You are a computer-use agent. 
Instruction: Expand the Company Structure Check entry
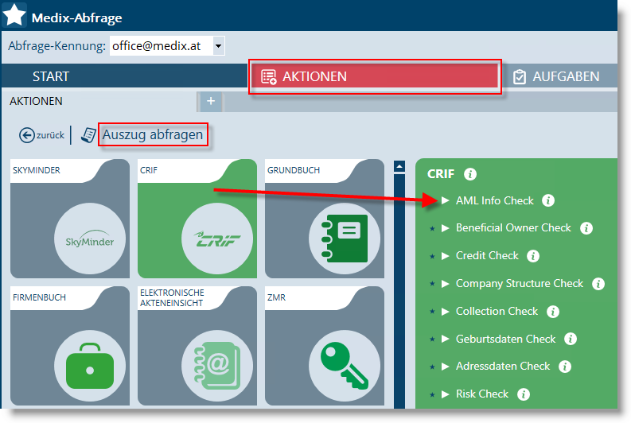pos(446,284)
